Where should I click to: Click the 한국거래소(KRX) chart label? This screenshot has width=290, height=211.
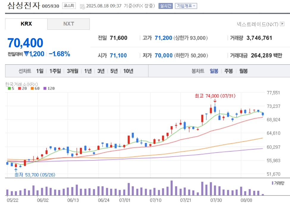click(x=21, y=84)
